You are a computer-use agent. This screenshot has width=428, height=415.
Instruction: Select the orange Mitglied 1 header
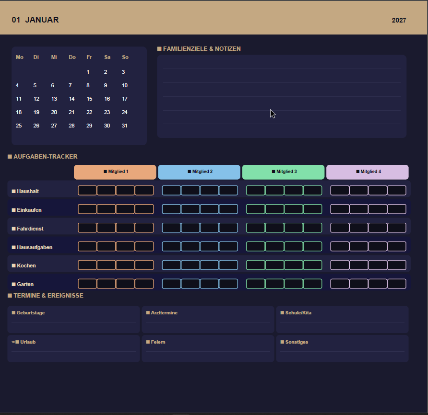point(115,172)
